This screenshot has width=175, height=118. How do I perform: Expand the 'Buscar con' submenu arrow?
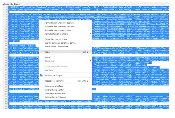pos(90,61)
